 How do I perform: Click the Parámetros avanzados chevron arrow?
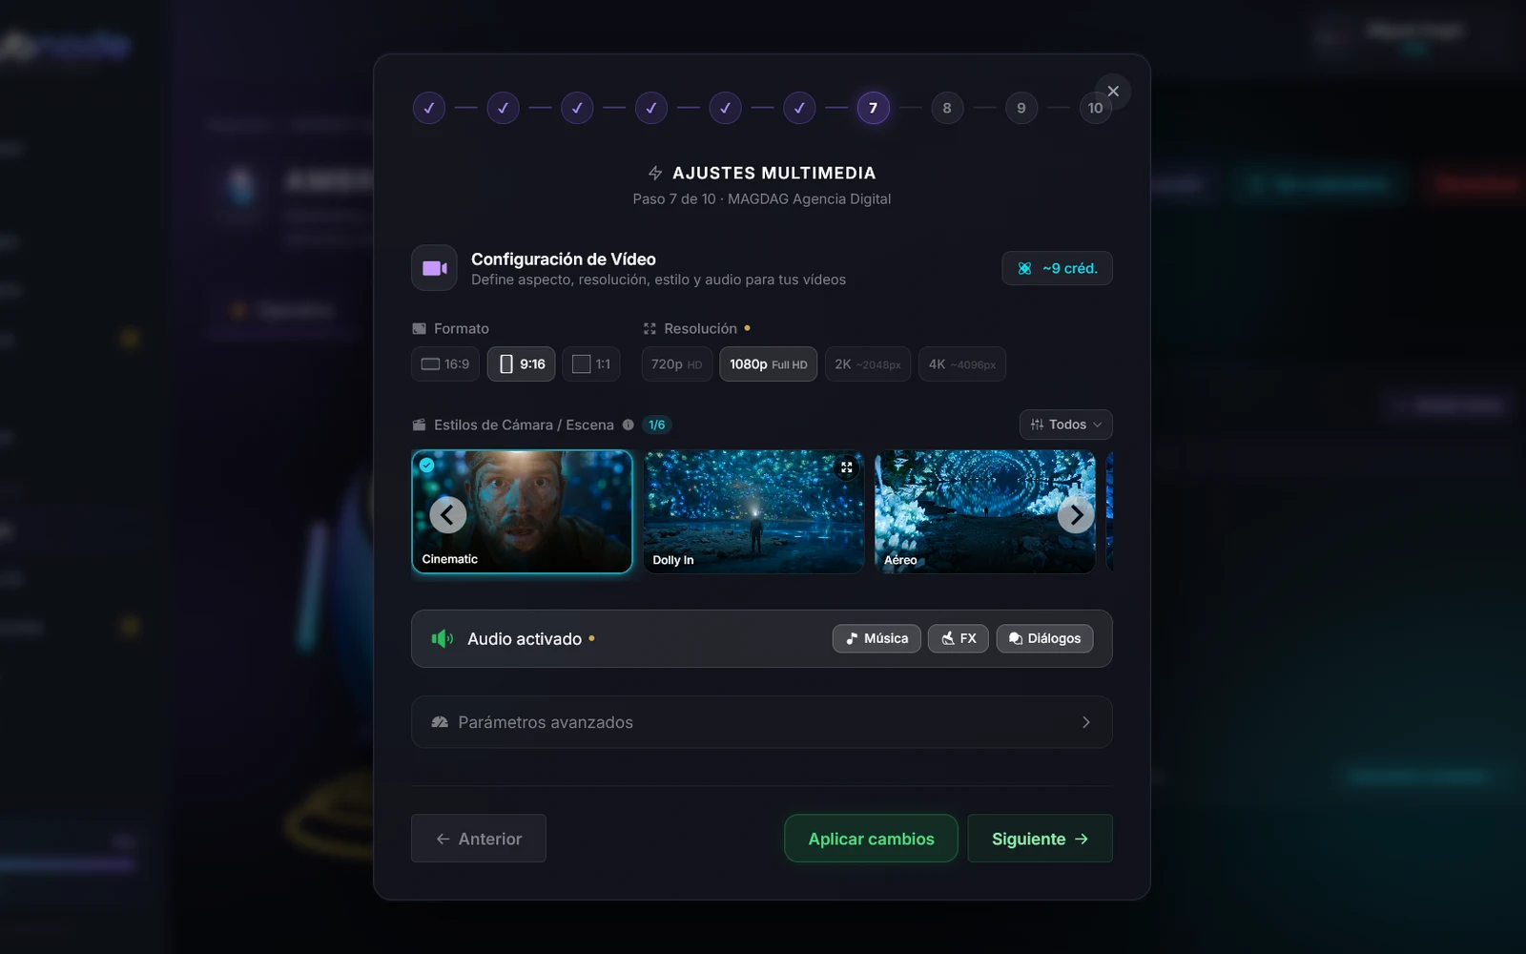tap(1085, 722)
